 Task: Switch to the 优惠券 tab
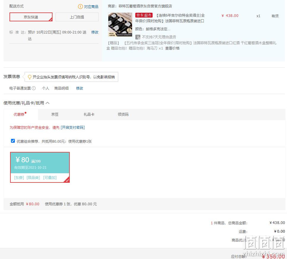[x=19, y=115]
